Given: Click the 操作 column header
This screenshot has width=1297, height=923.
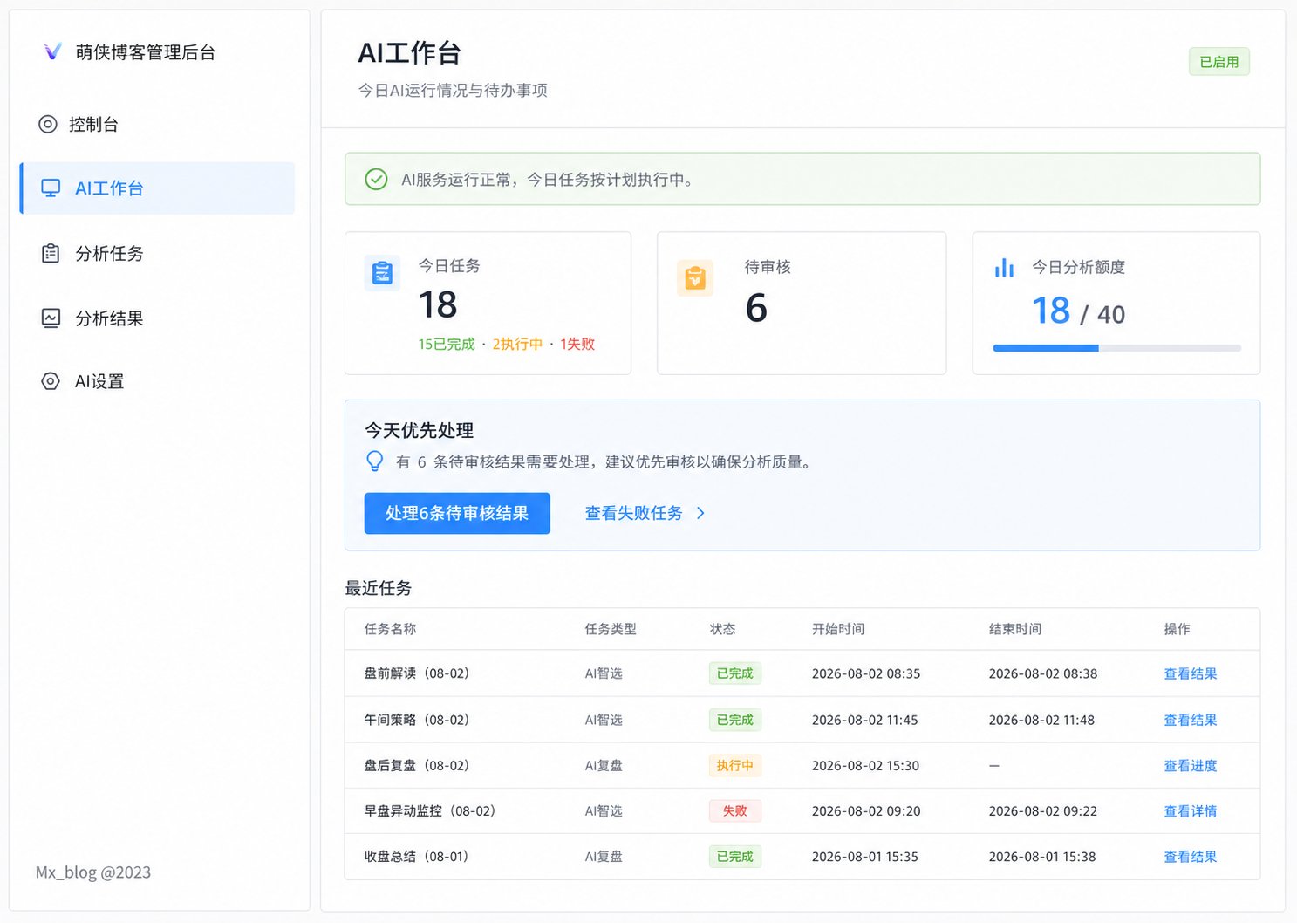Looking at the screenshot, I should point(1177,629).
